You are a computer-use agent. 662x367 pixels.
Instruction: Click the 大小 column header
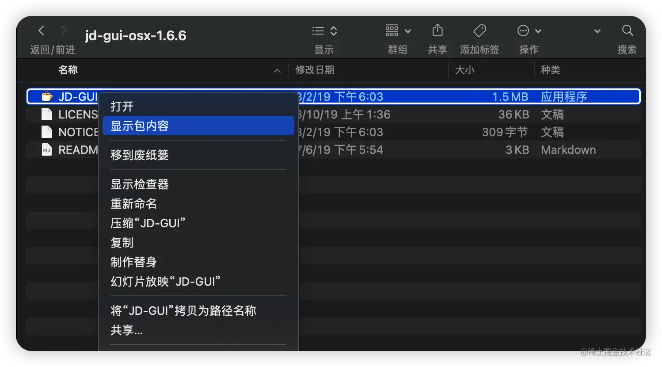(464, 70)
